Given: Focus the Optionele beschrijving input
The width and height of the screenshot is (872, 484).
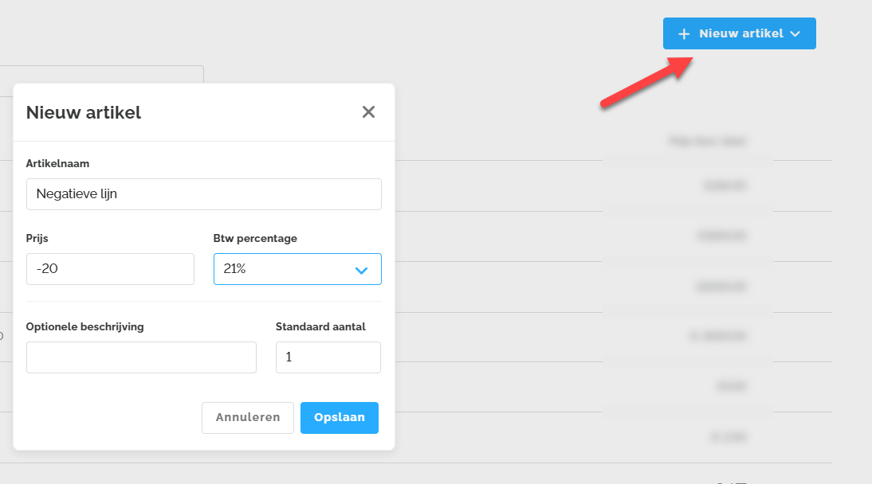Looking at the screenshot, I should (141, 357).
